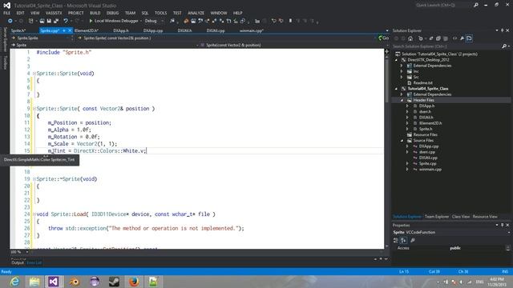Select the Resource Files folder
513x288 pixels.
[426, 135]
